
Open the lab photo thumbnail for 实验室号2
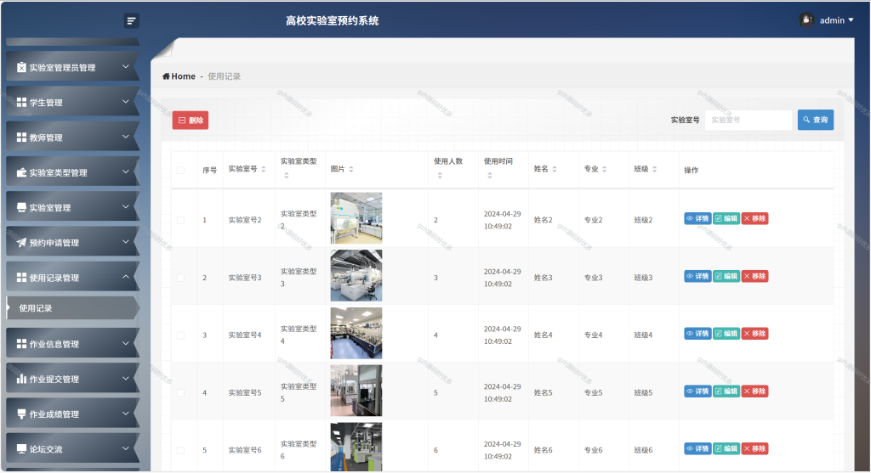pos(356,218)
